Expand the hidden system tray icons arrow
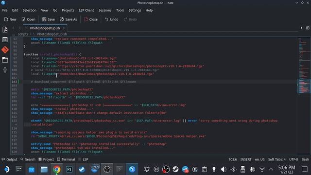Viewport: 311px width, 175px height. (x=271, y=169)
